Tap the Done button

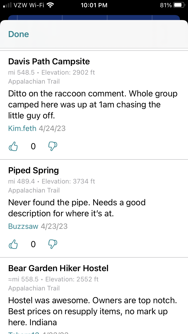click(x=19, y=34)
